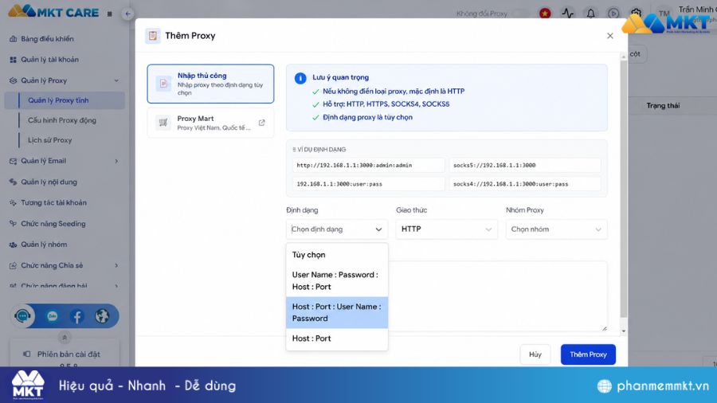Select Cấu hình Proxy động
This screenshot has height=403, width=717.
pos(61,120)
